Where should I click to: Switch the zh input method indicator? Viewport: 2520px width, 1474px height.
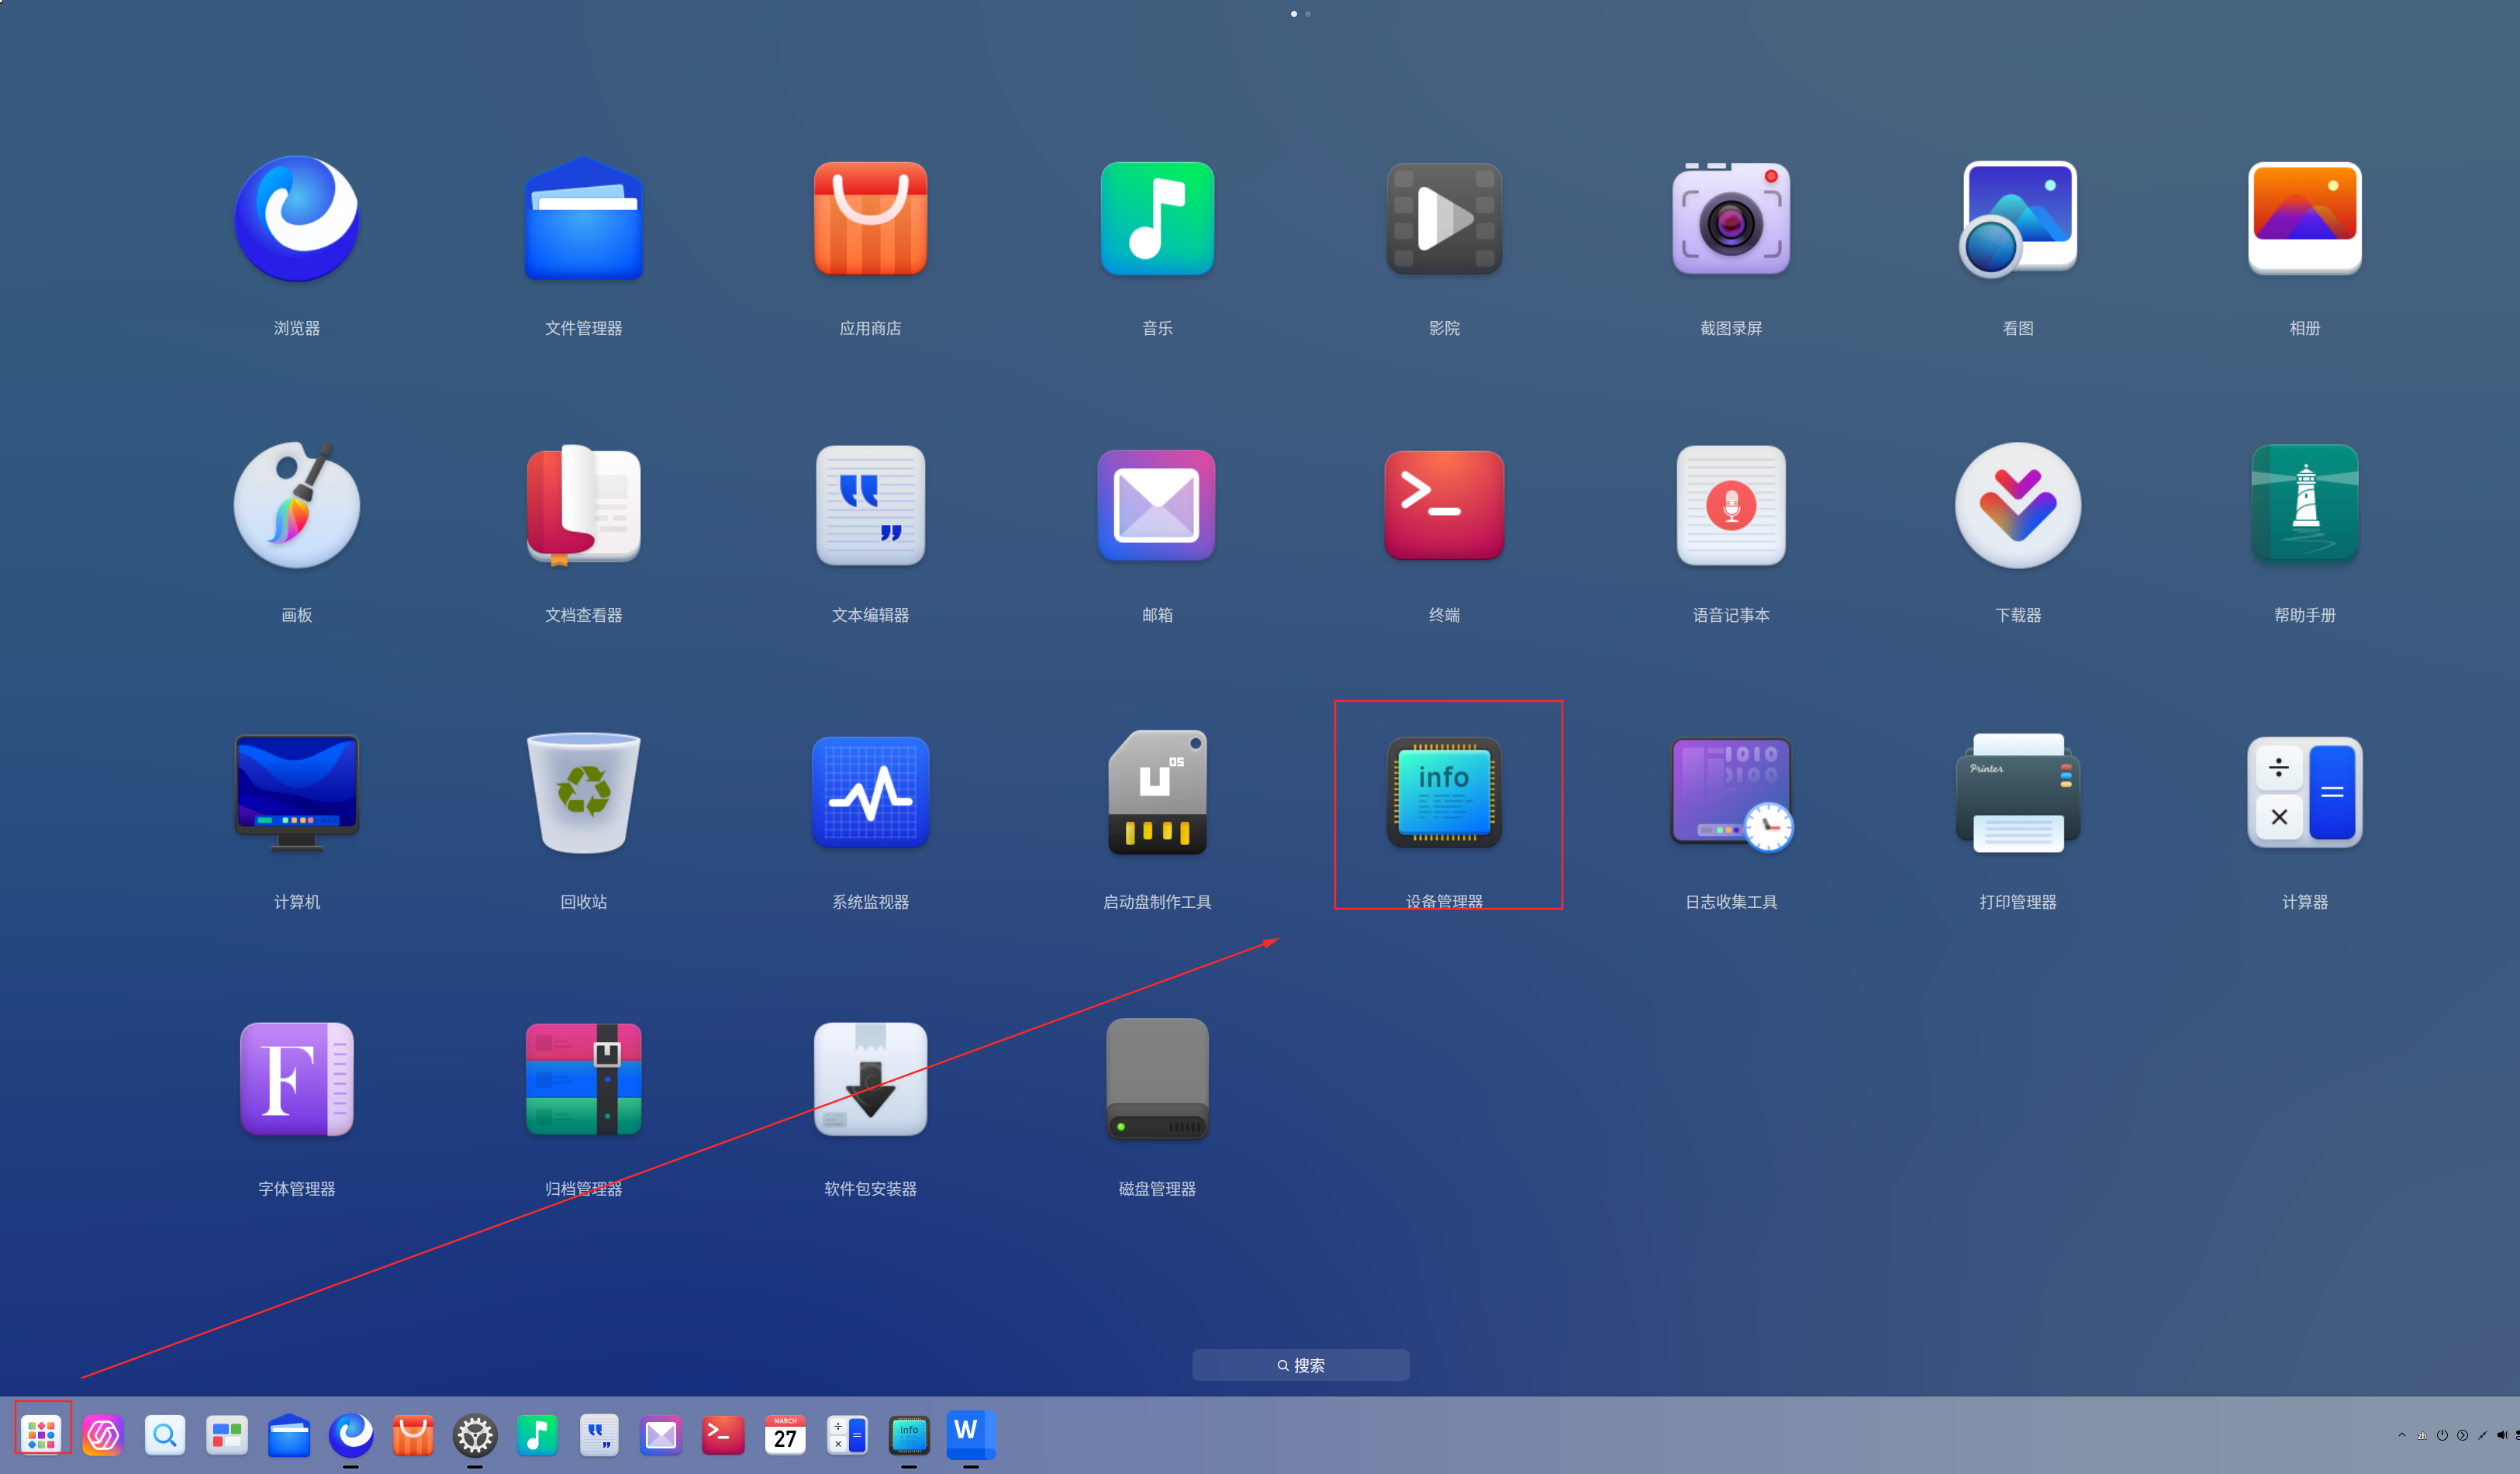point(2422,1436)
